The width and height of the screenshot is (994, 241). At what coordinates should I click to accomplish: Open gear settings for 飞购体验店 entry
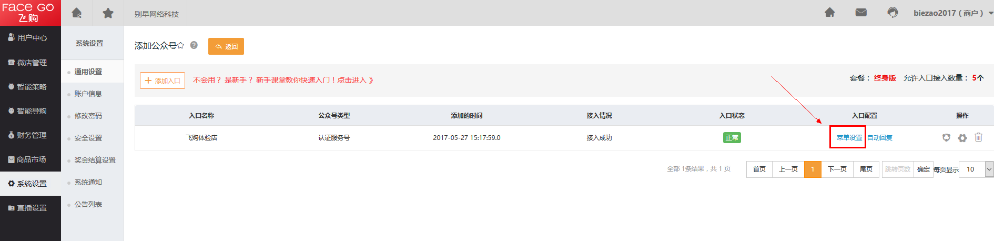point(962,138)
